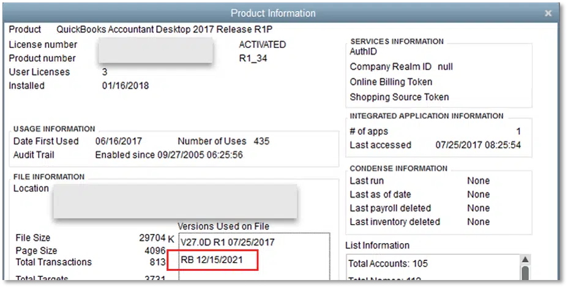Click the 'V27.0D R1 07/25/2017' version entry
Screen dimensions: 568x288
click(x=228, y=242)
